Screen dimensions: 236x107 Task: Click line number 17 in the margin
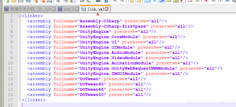click(x=10, y=100)
